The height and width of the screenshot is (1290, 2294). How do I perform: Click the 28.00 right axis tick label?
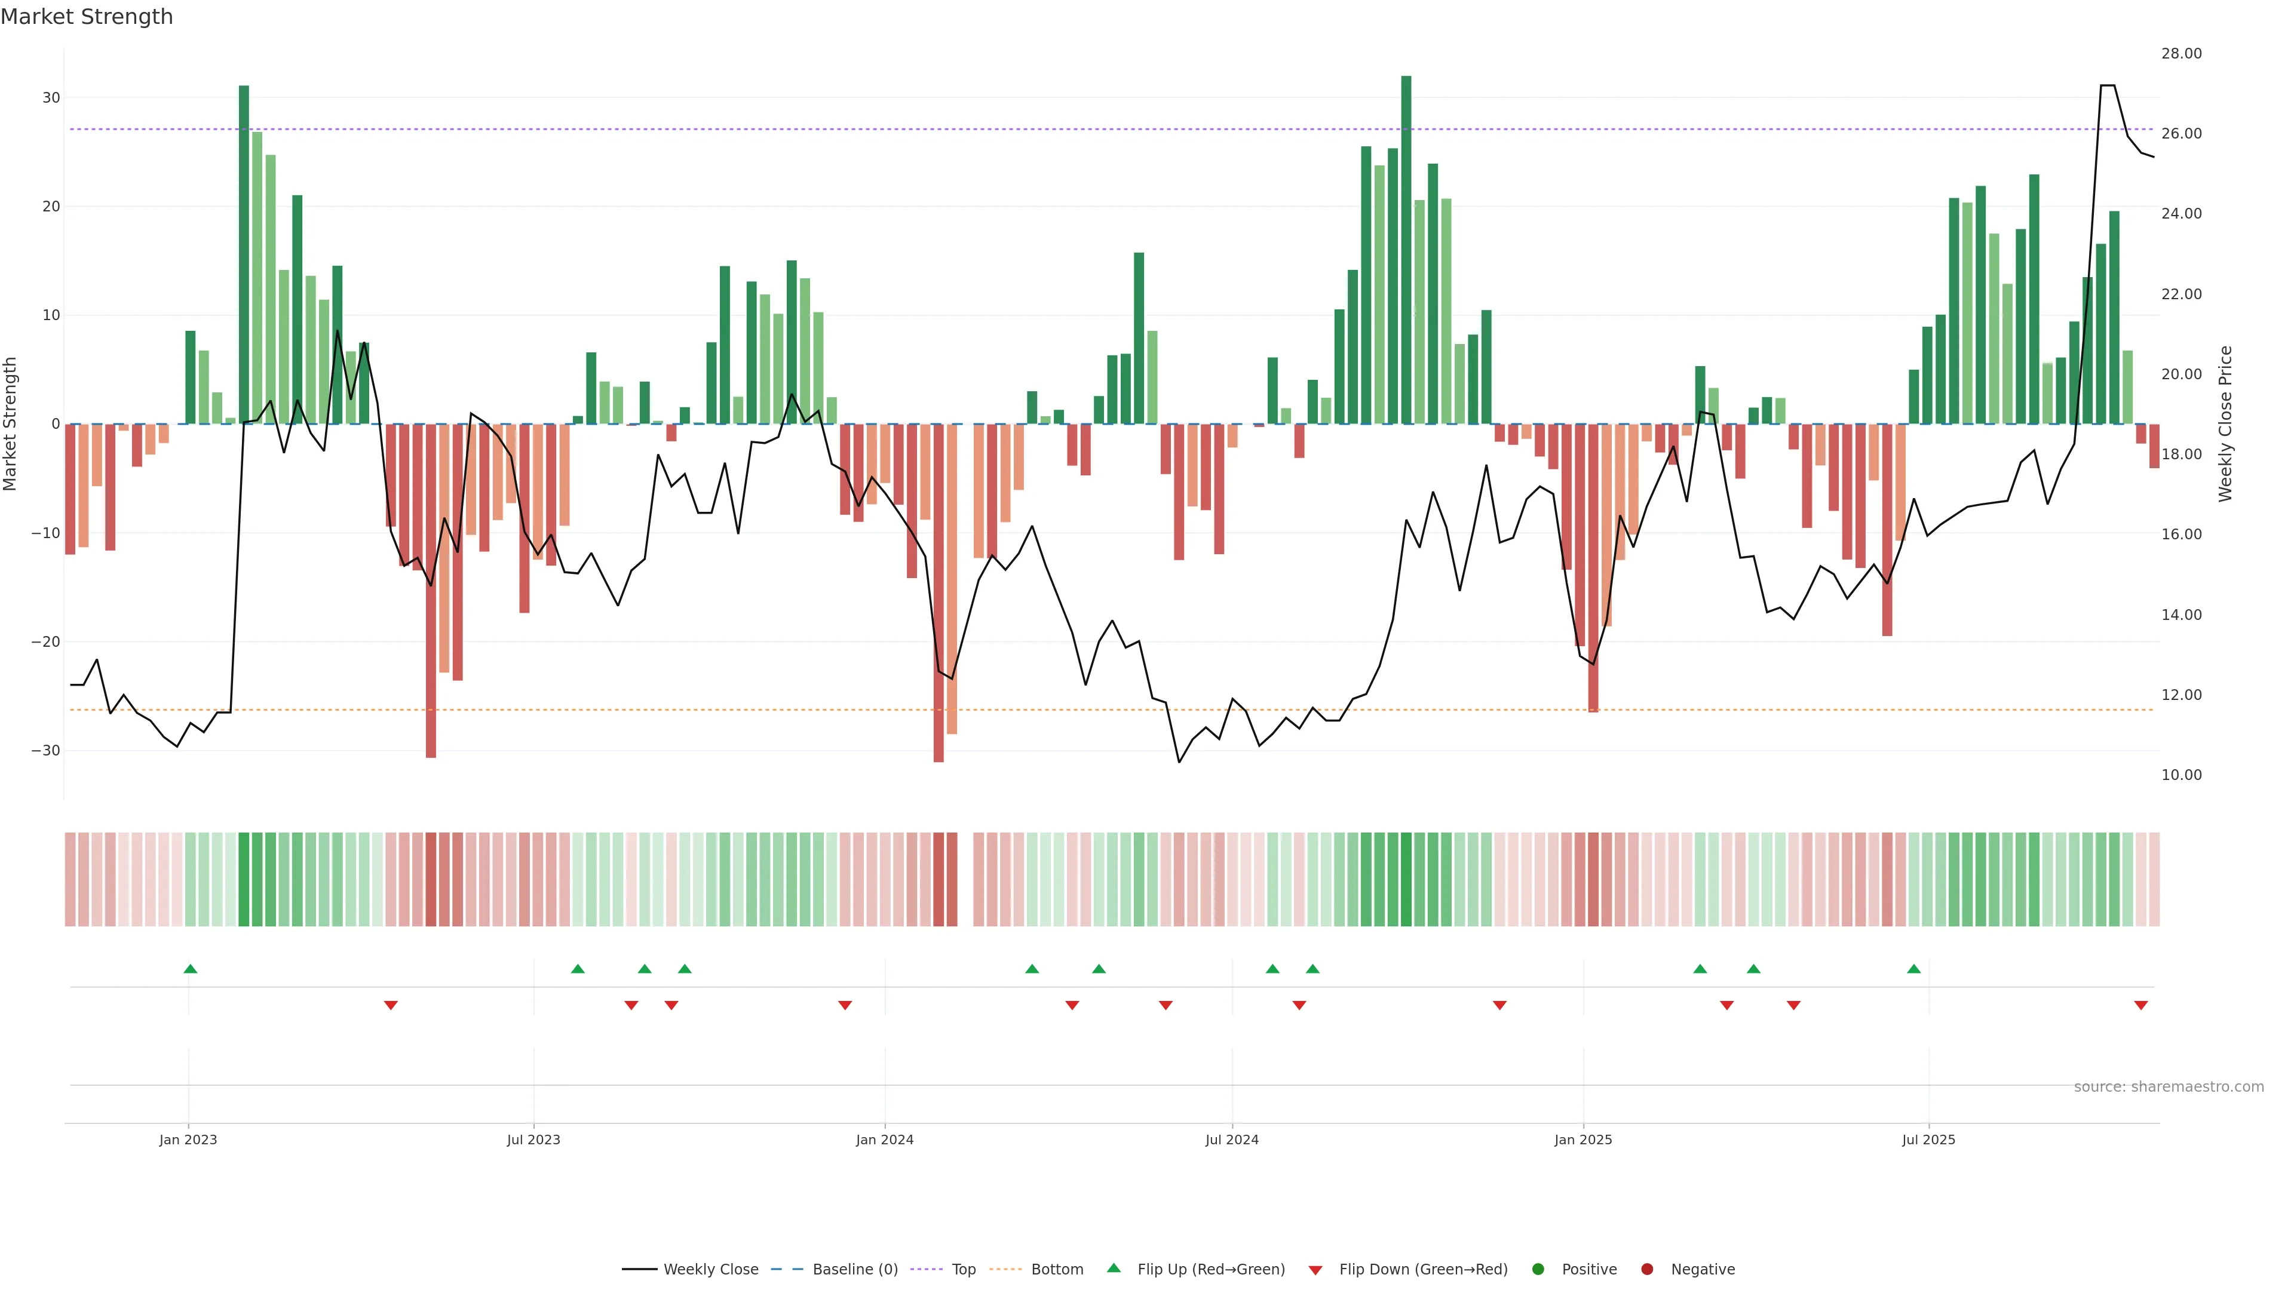(x=2181, y=53)
